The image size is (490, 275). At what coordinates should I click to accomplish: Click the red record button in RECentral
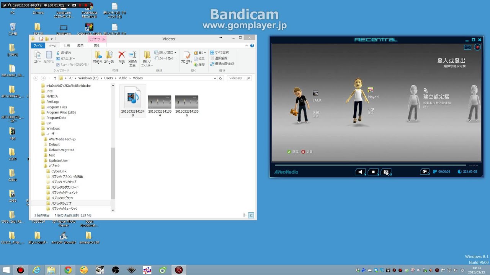tap(477, 47)
